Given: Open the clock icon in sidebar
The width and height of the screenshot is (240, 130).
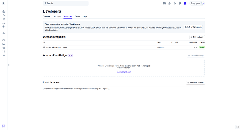Looking at the screenshot, I should click(4, 33).
